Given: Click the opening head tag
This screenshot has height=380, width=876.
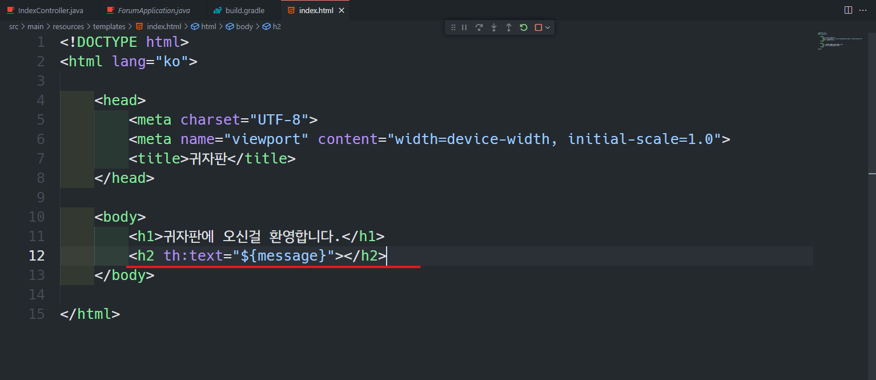Looking at the screenshot, I should [120, 101].
